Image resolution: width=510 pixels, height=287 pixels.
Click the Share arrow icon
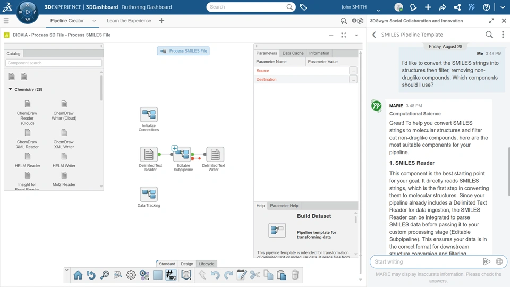(443, 7)
